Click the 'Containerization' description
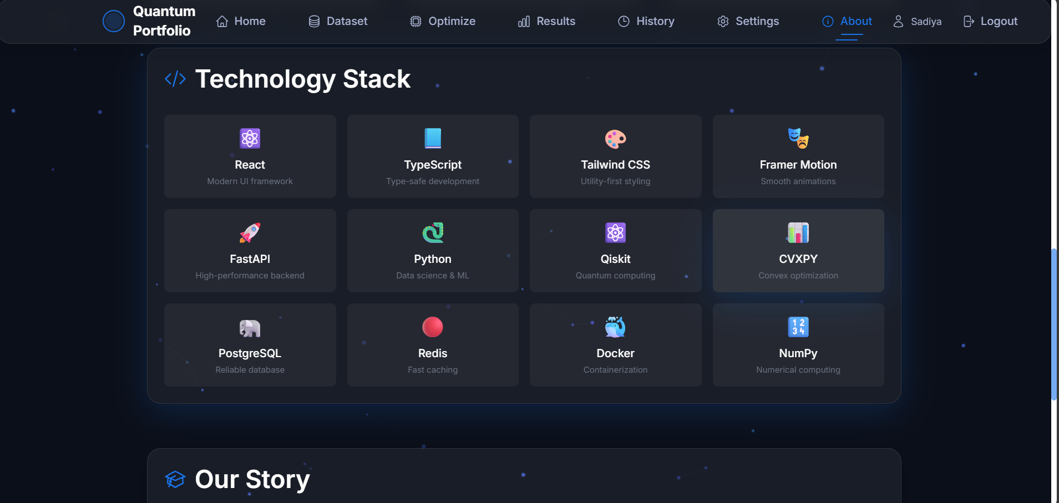The image size is (1059, 503). 616,370
